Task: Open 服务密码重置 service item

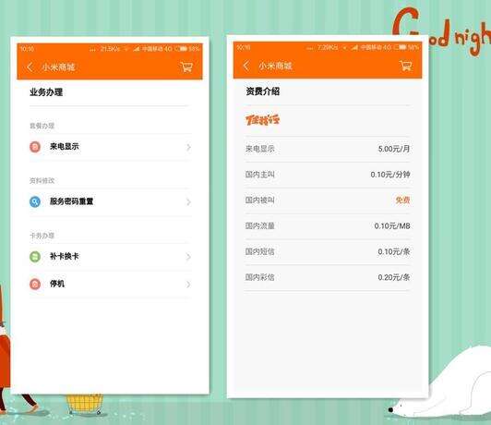Action: click(110, 201)
